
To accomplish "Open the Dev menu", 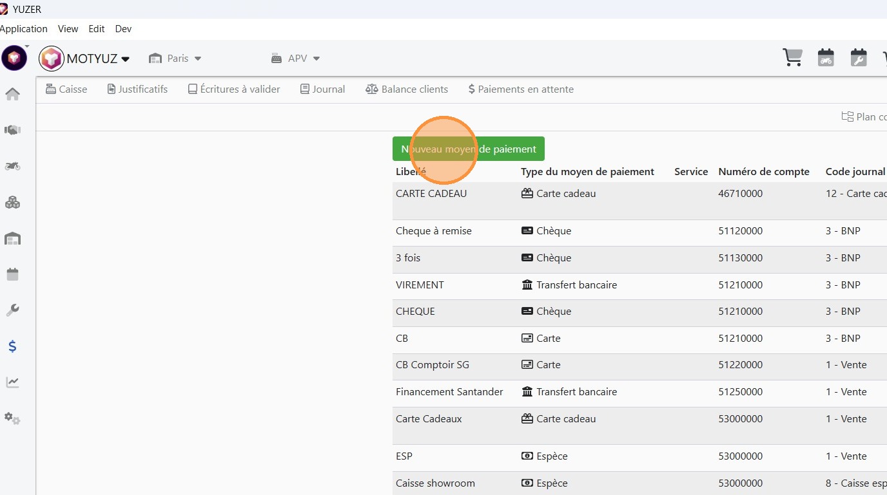I will [x=123, y=29].
